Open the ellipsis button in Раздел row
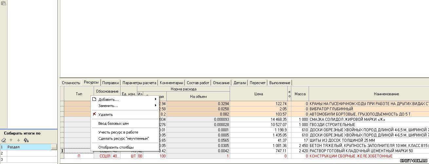 tap(54, 147)
